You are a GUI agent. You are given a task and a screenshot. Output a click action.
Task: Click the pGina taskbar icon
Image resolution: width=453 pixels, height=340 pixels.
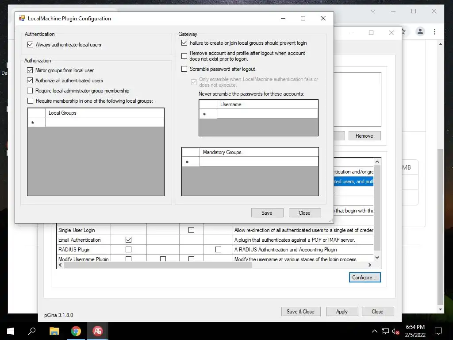pos(98,331)
